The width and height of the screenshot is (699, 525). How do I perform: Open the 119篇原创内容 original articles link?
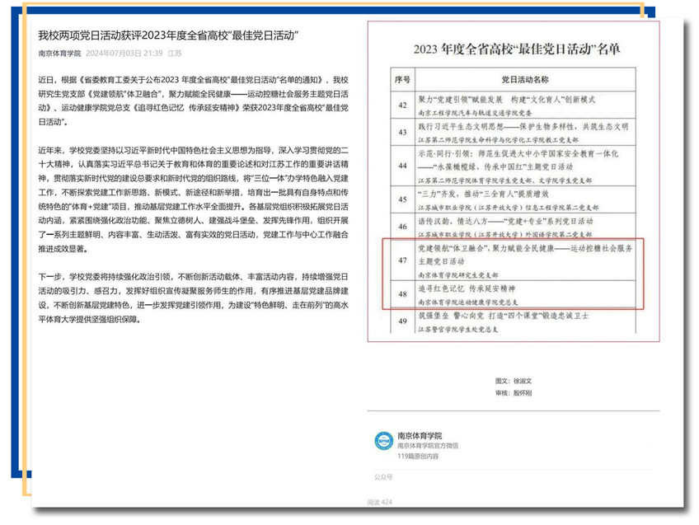coord(418,455)
